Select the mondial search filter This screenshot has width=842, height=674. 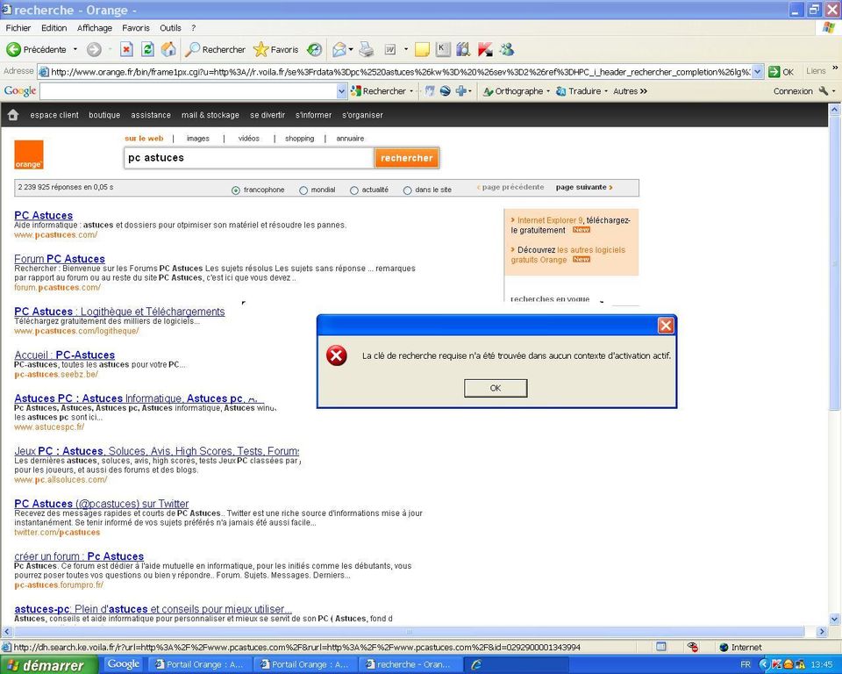click(x=303, y=190)
